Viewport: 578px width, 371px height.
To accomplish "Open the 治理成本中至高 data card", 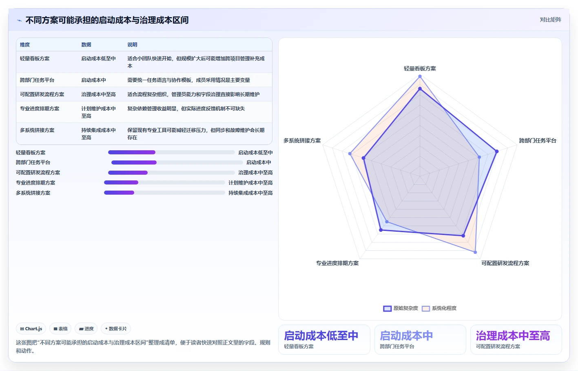I will [516, 340].
